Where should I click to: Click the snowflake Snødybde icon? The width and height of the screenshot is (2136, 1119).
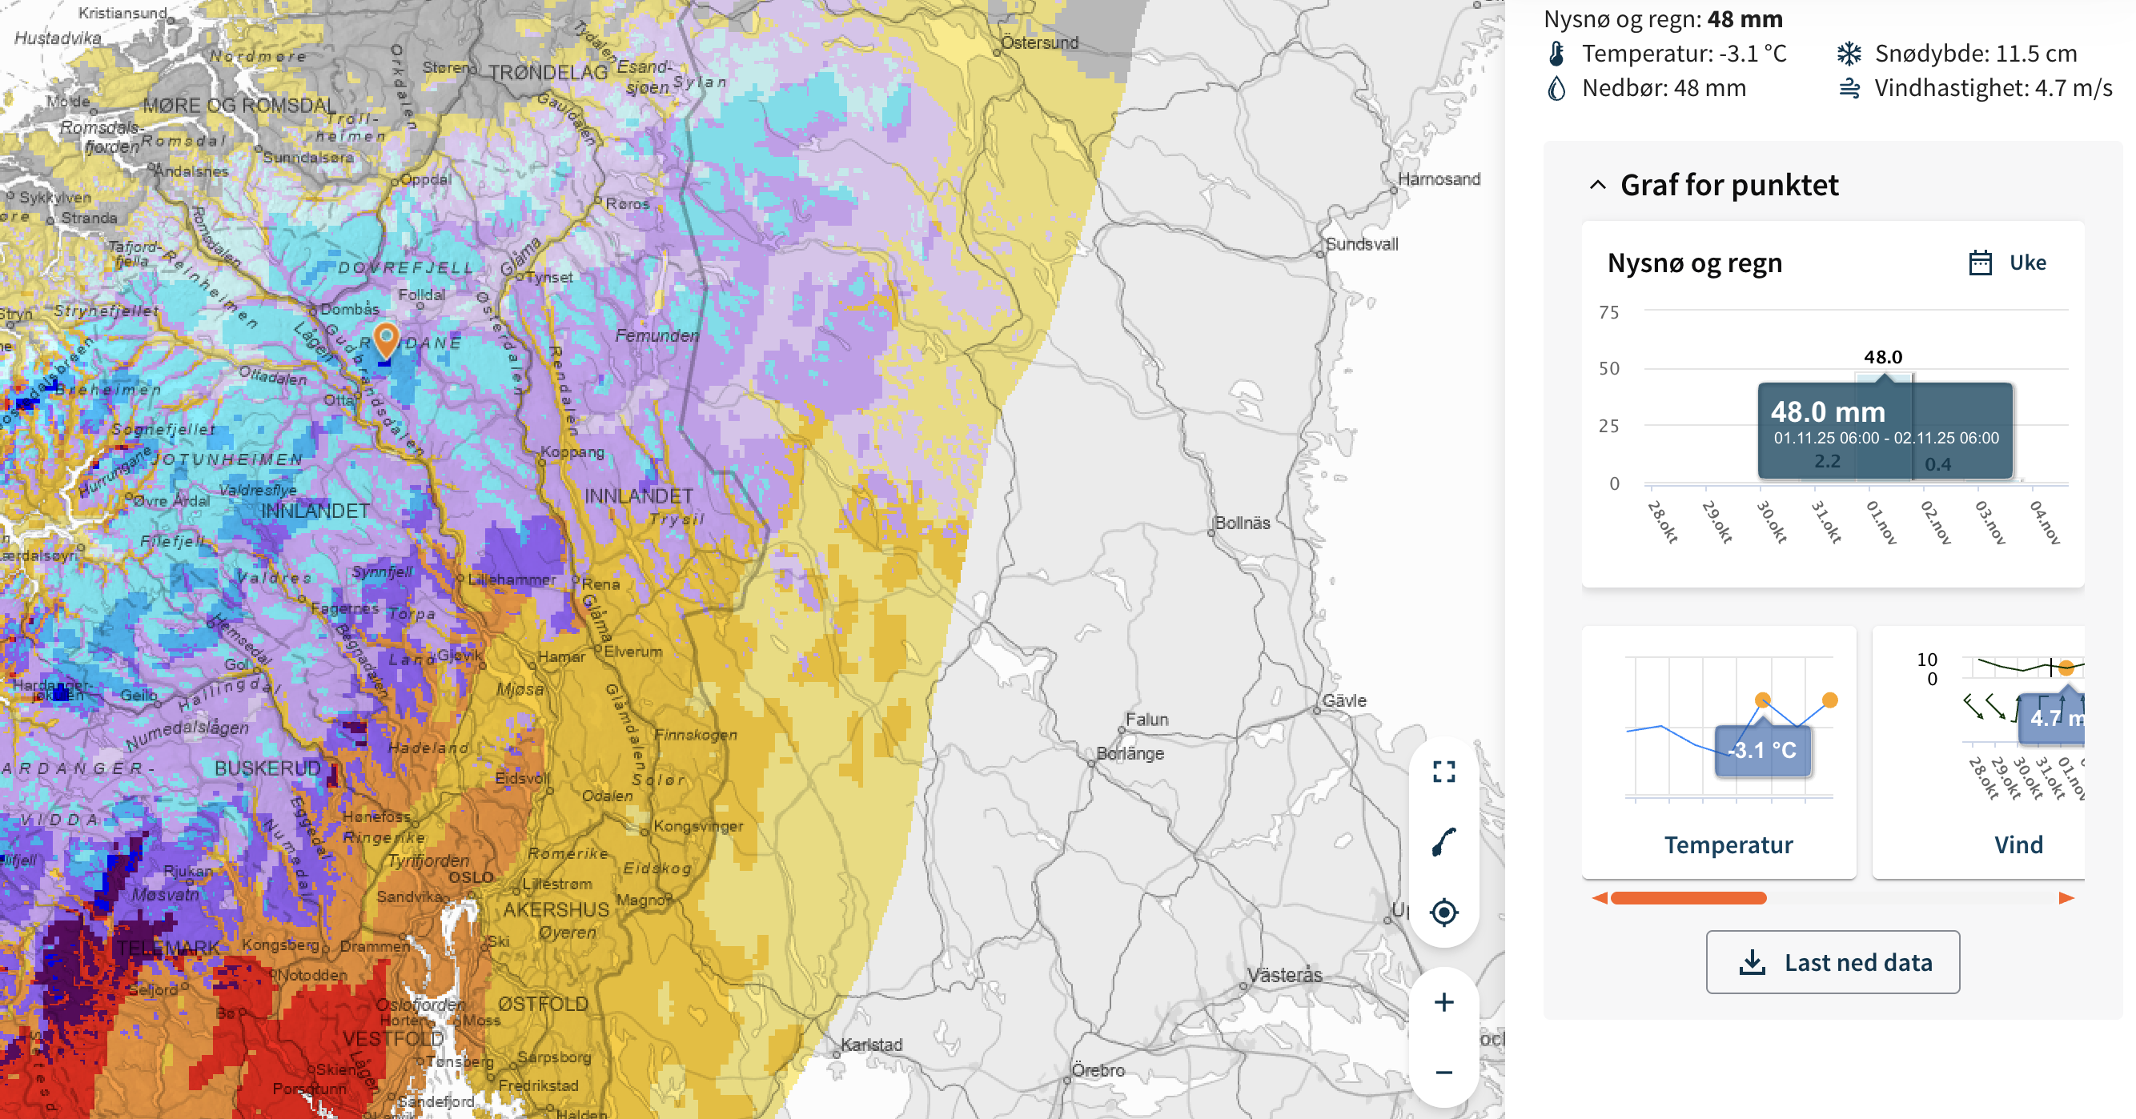1849,54
